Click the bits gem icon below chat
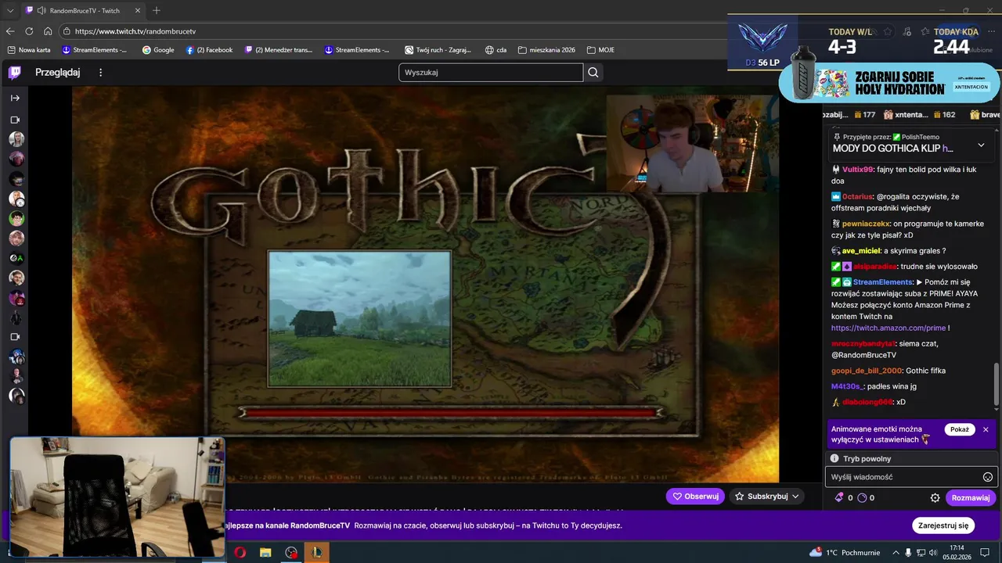The height and width of the screenshot is (563, 1002). (x=839, y=497)
